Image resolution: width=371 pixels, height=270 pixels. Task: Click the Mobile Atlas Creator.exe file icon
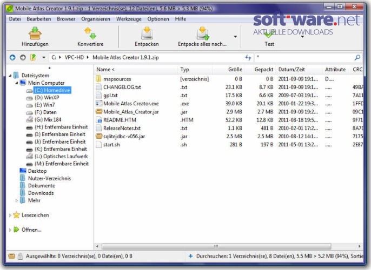[98, 104]
